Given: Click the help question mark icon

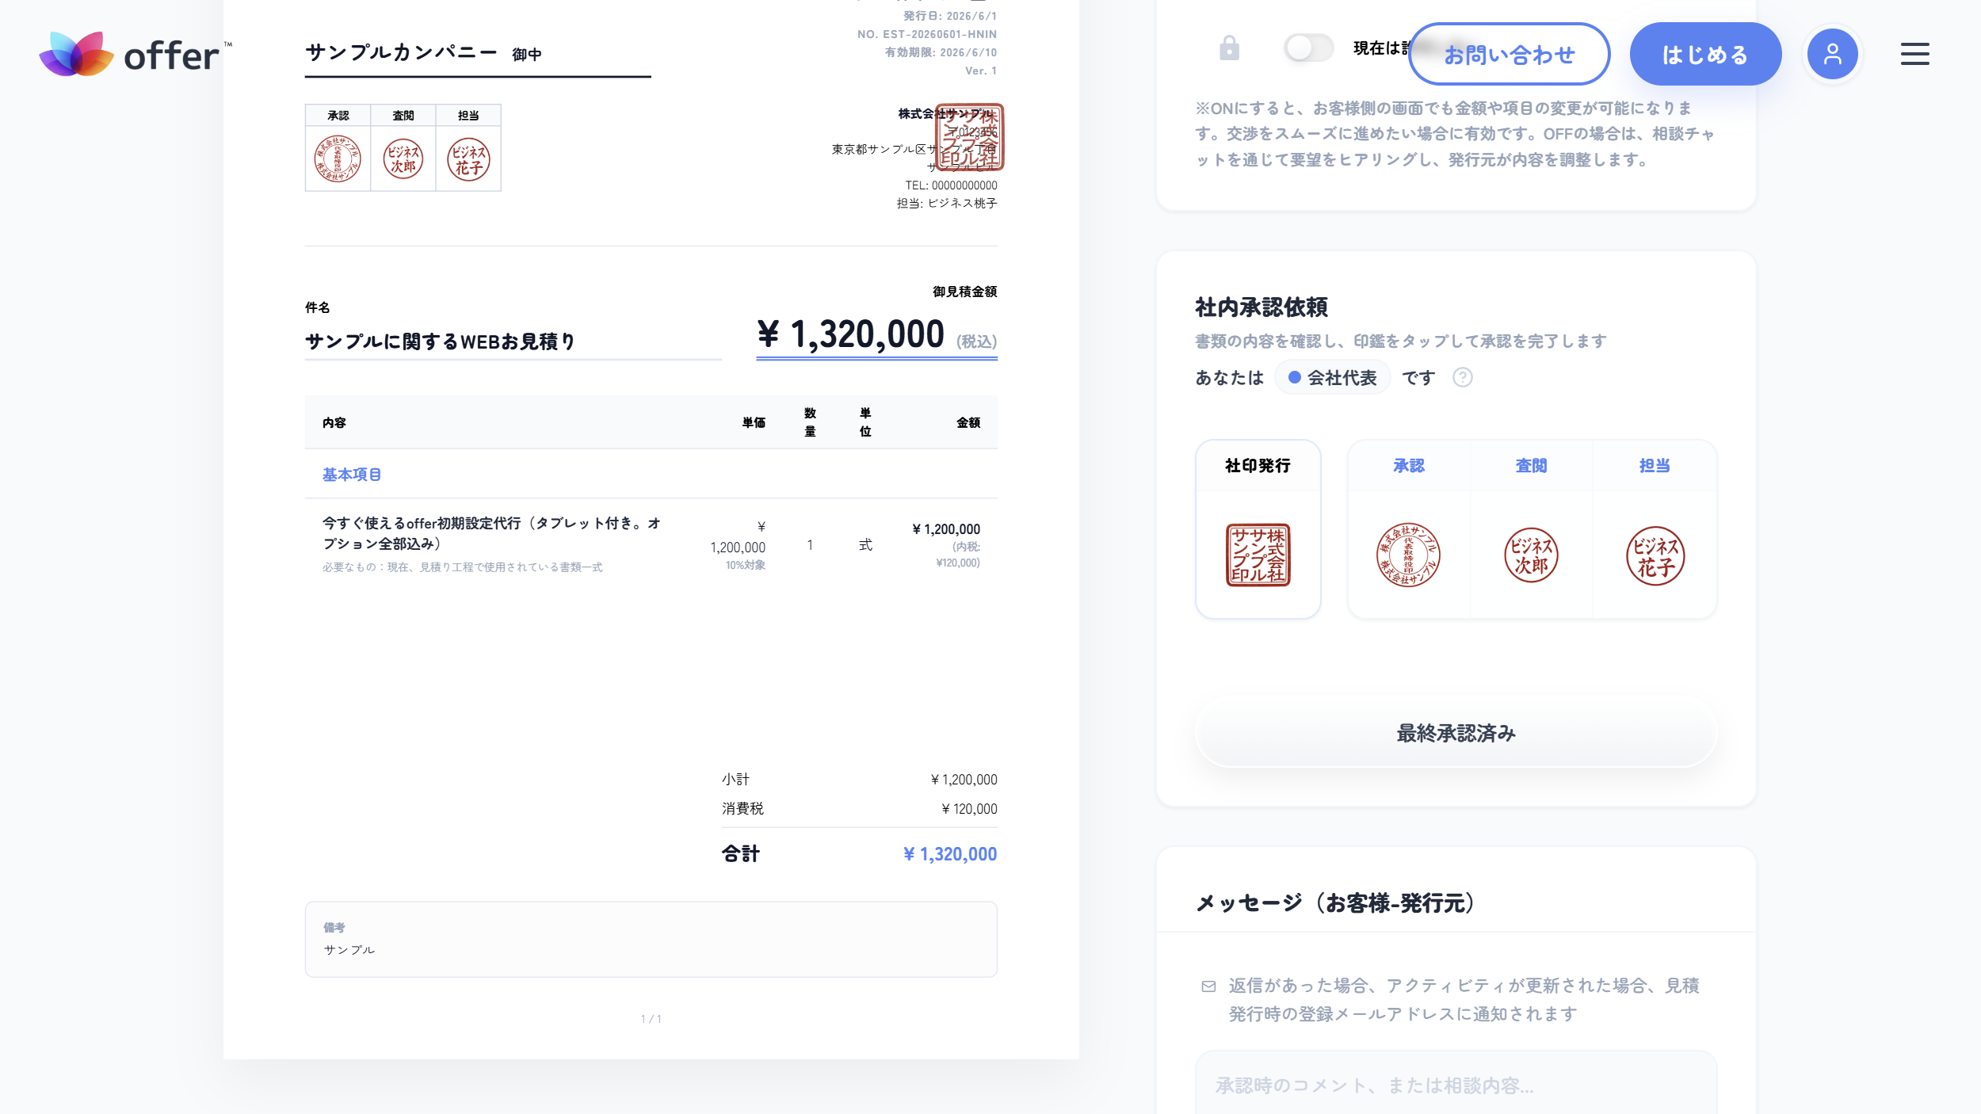Looking at the screenshot, I should coord(1463,377).
